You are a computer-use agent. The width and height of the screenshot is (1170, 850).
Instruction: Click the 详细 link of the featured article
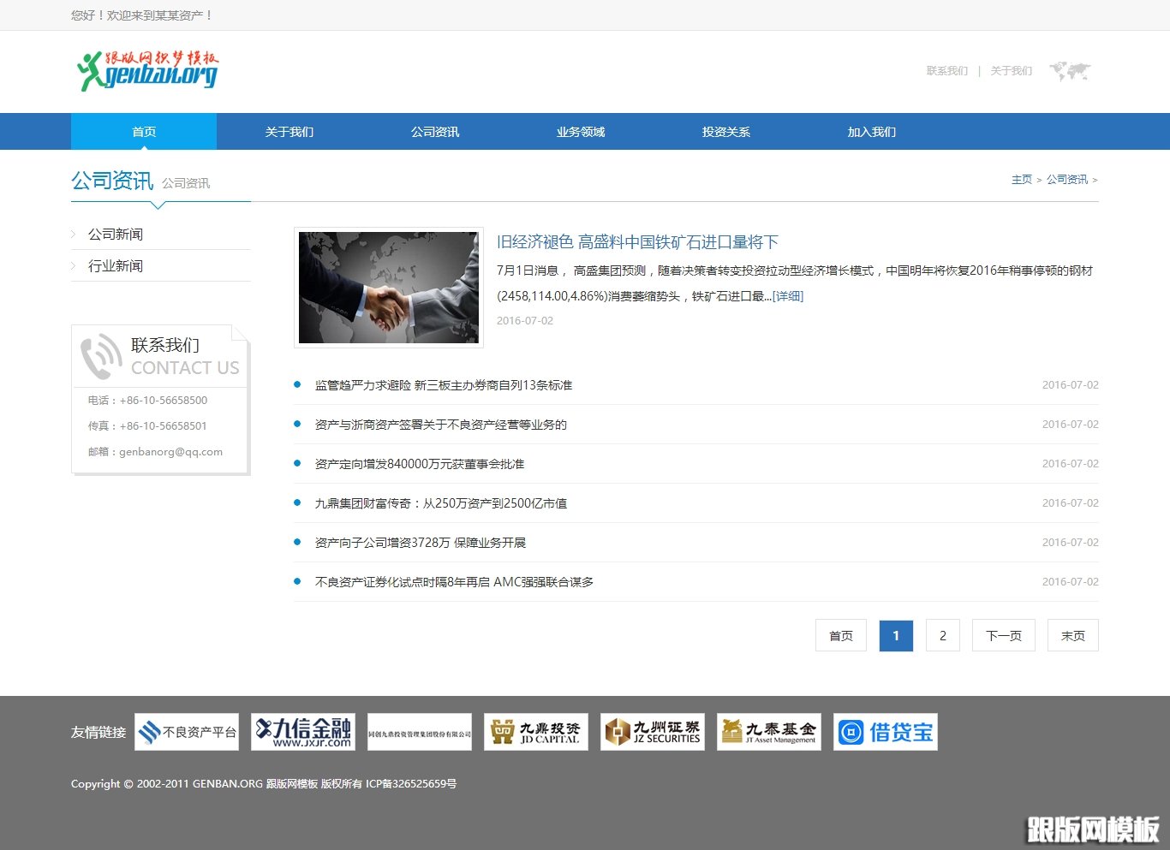click(787, 295)
